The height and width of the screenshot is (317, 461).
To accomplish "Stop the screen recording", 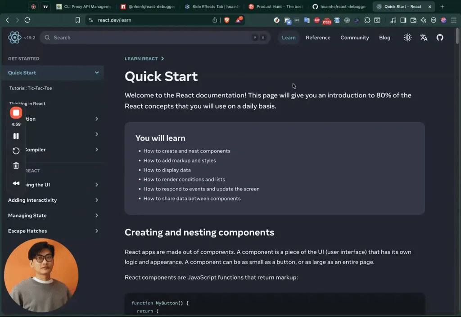I will [x=16, y=113].
